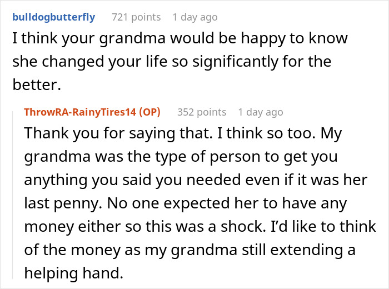This screenshot has height=289, width=389.
Task: Click the (OP) tag beside the reply author
Action: coord(149,112)
